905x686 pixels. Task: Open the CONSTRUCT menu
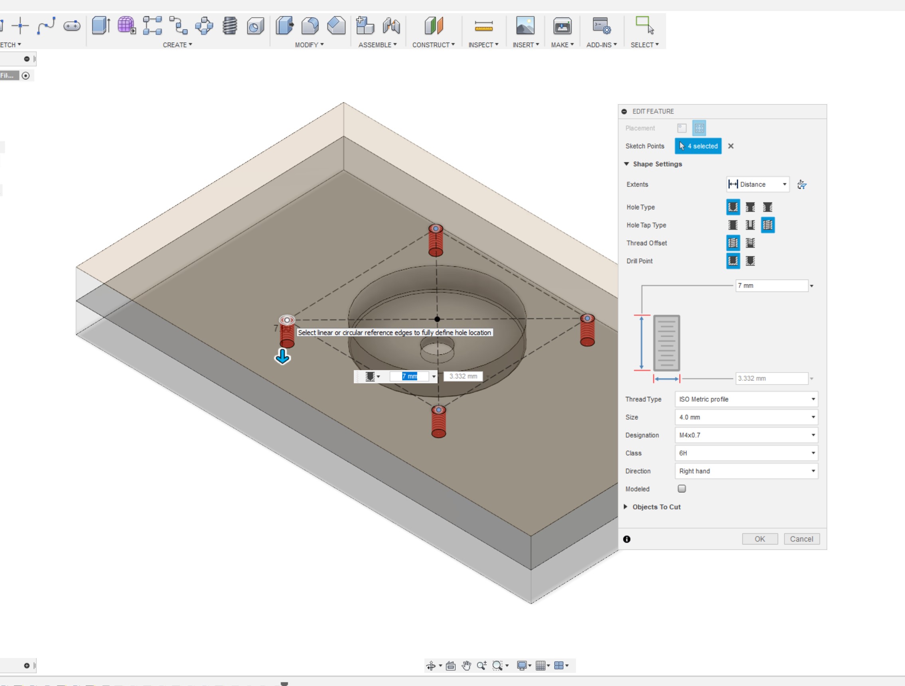[433, 45]
